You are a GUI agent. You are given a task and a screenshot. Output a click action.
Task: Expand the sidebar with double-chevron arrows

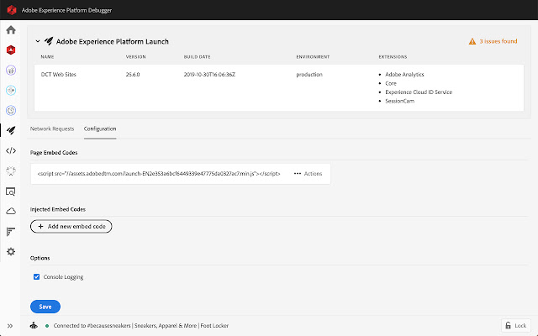tap(11, 325)
